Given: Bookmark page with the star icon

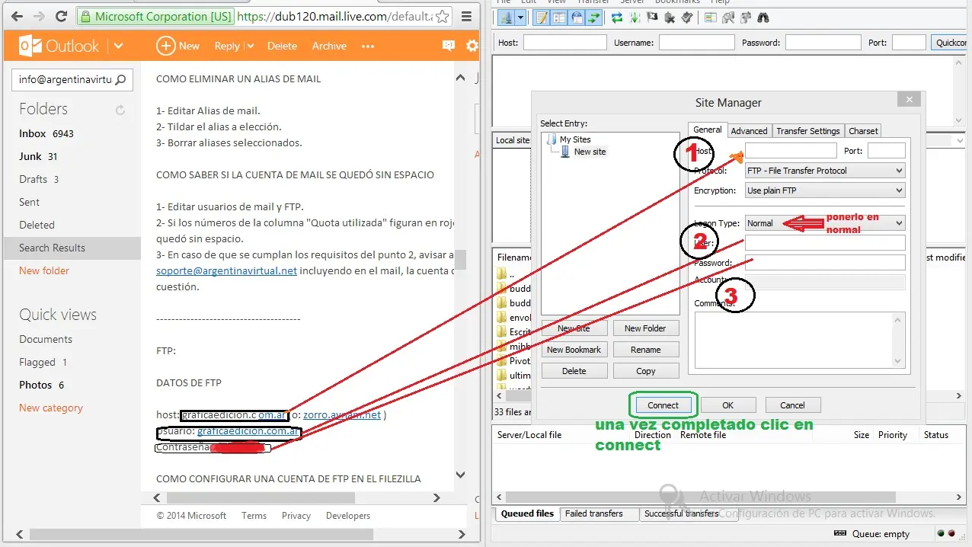Looking at the screenshot, I should pyautogui.click(x=443, y=16).
